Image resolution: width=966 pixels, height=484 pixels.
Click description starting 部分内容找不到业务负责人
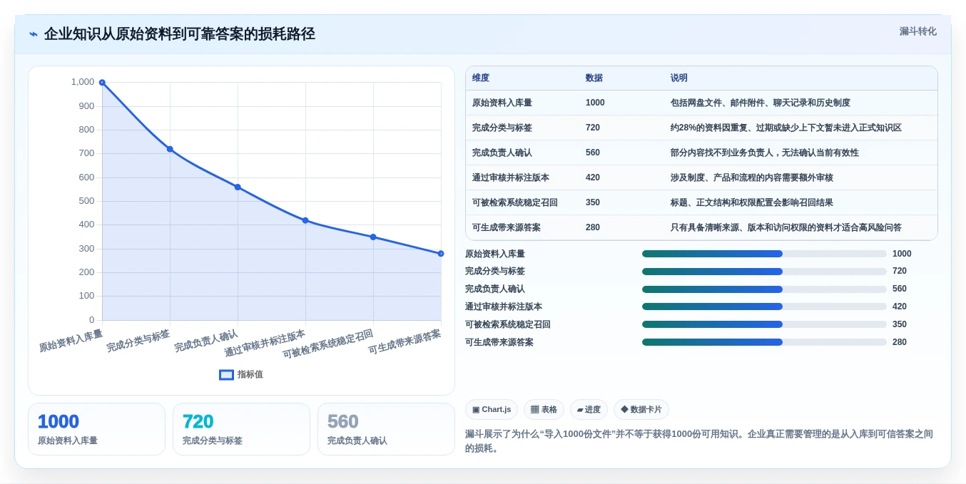point(765,153)
